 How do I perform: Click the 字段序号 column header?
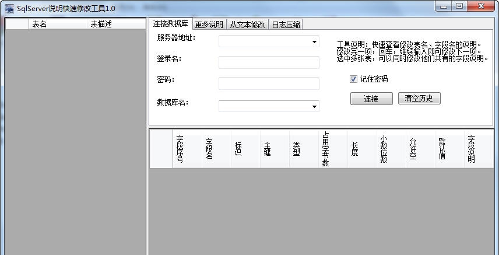(188, 149)
